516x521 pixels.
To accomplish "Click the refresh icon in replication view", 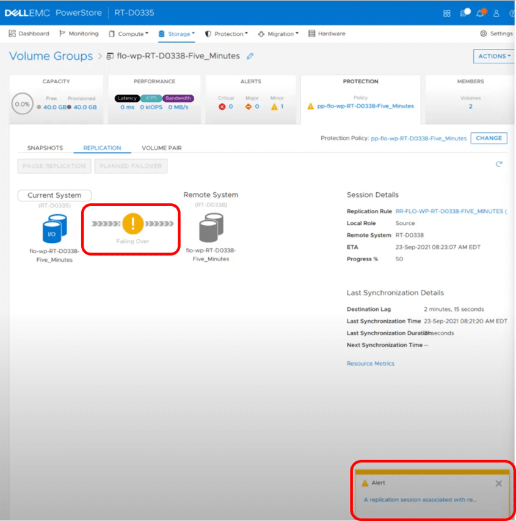I will click(499, 164).
